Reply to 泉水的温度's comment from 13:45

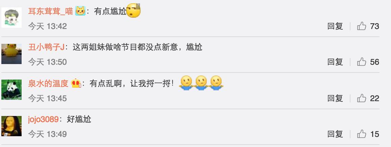point(335,98)
